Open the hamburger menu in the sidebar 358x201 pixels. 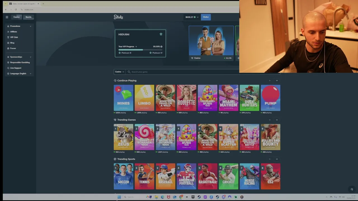coord(7,17)
